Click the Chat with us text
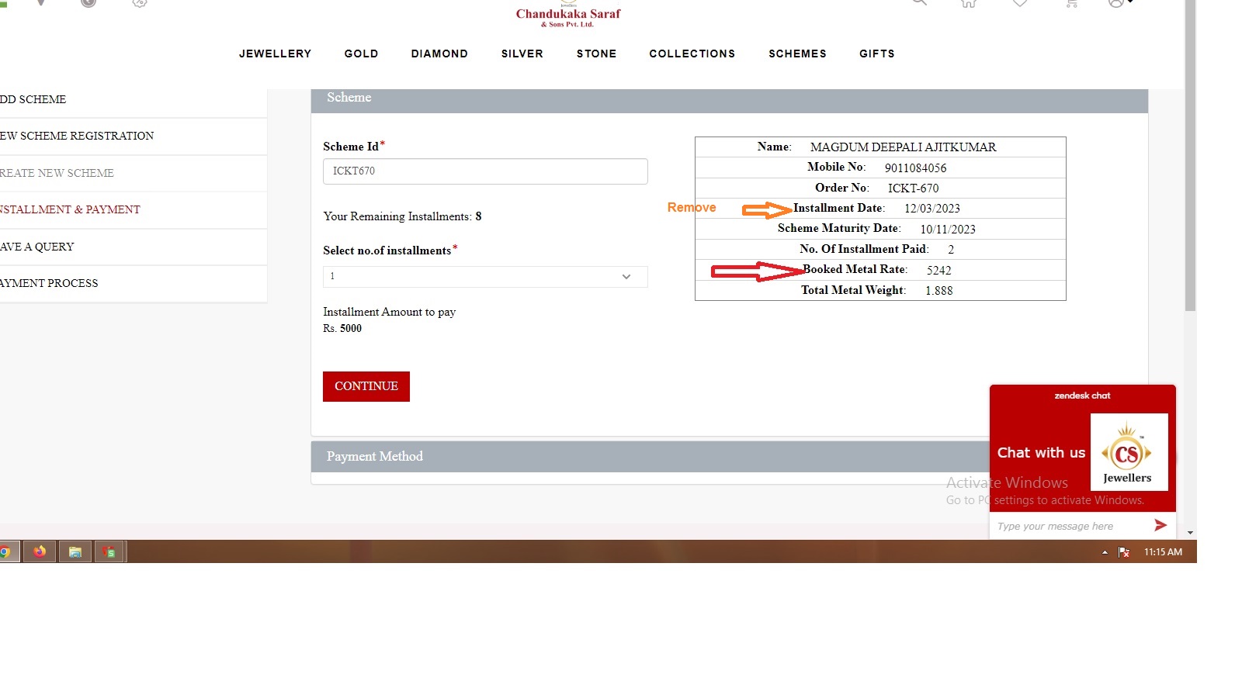Screen dimensions: 1242x698 pos(1041,453)
